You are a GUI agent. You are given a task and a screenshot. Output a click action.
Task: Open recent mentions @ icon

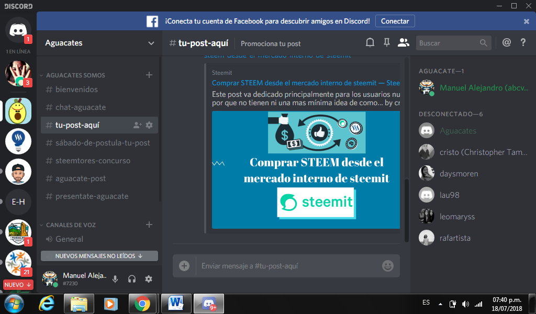pos(507,42)
